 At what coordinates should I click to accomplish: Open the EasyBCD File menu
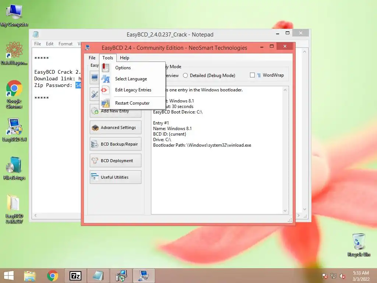tap(92, 58)
